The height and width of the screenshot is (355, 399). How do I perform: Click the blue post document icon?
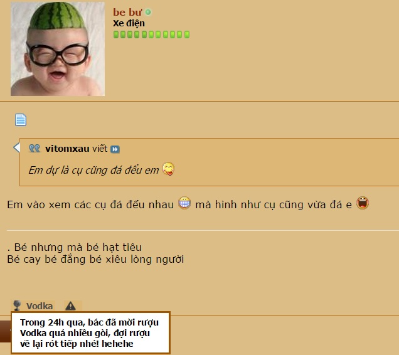pyautogui.click(x=21, y=120)
